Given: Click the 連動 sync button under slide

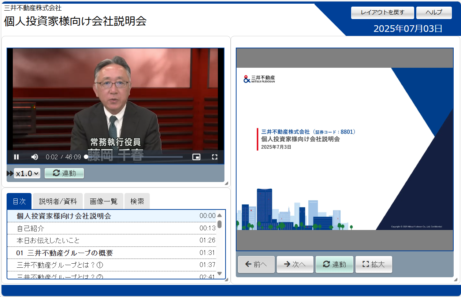Looking at the screenshot, I should [x=334, y=264].
